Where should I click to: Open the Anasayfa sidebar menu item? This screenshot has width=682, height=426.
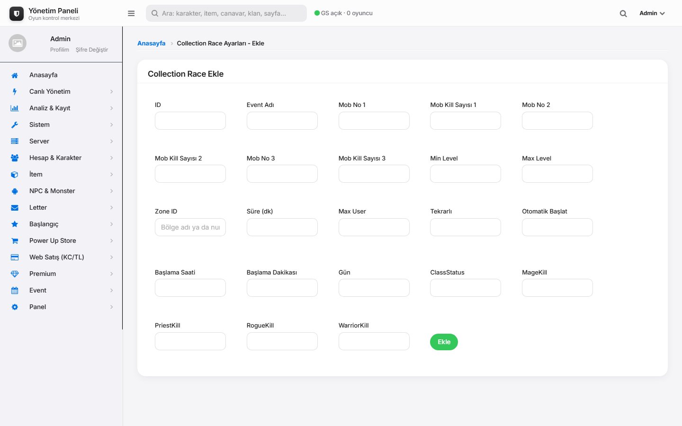click(61, 75)
